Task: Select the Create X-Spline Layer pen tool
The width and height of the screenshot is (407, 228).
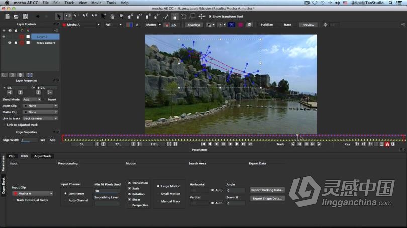Action: click(130, 17)
